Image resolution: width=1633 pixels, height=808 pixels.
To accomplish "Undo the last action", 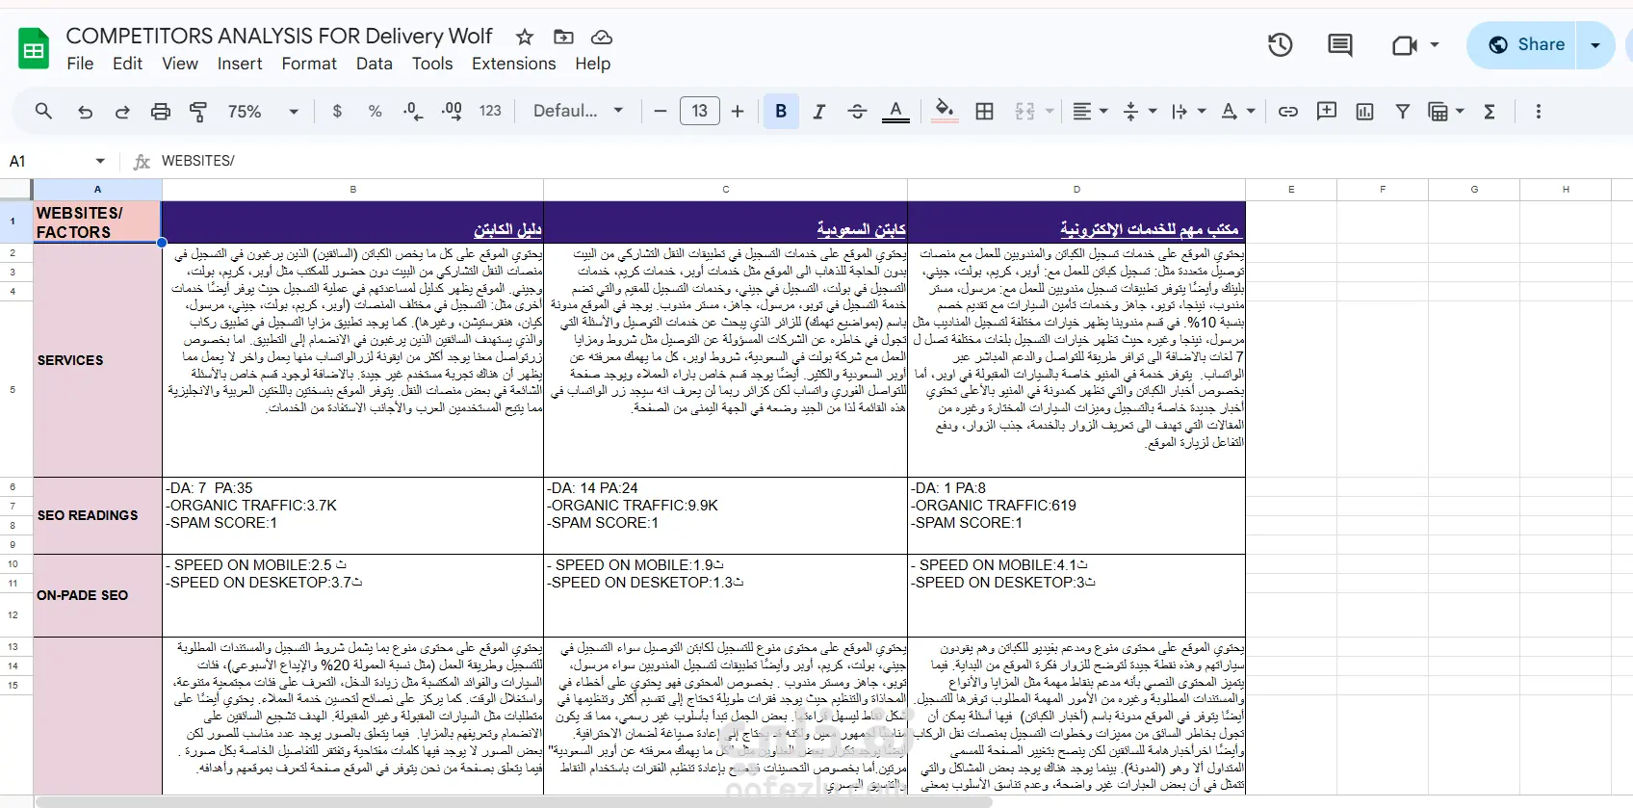I will tap(85, 112).
